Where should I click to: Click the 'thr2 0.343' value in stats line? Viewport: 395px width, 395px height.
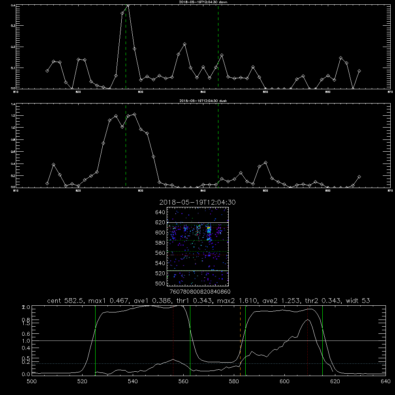point(323,301)
